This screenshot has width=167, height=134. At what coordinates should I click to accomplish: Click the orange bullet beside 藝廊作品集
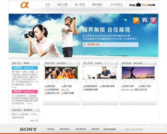[x=123, y=86]
